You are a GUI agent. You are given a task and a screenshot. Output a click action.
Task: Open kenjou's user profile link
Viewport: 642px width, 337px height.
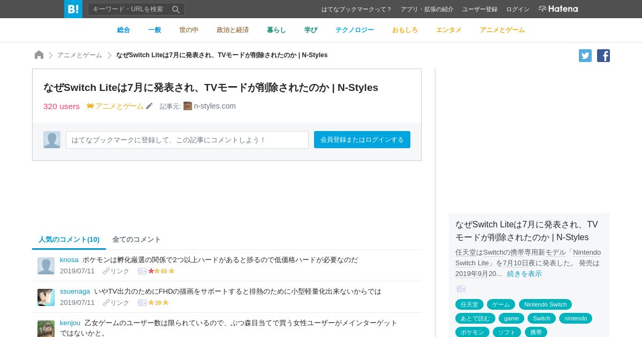click(x=70, y=323)
